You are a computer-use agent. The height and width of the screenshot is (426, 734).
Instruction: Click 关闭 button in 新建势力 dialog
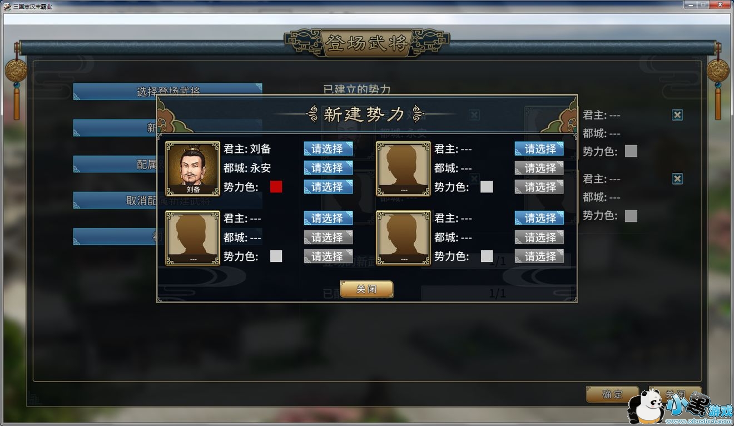[366, 289]
